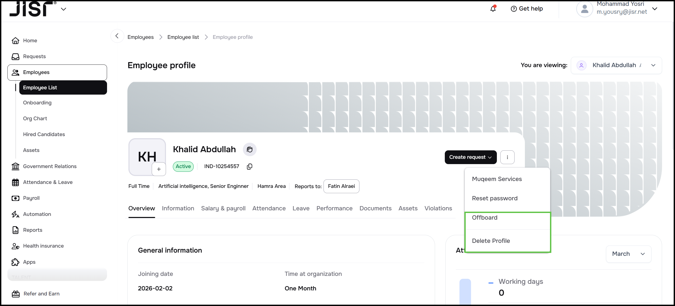The height and width of the screenshot is (306, 675).
Task: Expand the viewing employee selector Khalid Abdullah
Action: pyautogui.click(x=616, y=65)
